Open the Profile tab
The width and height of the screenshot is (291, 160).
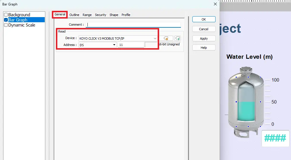click(126, 15)
